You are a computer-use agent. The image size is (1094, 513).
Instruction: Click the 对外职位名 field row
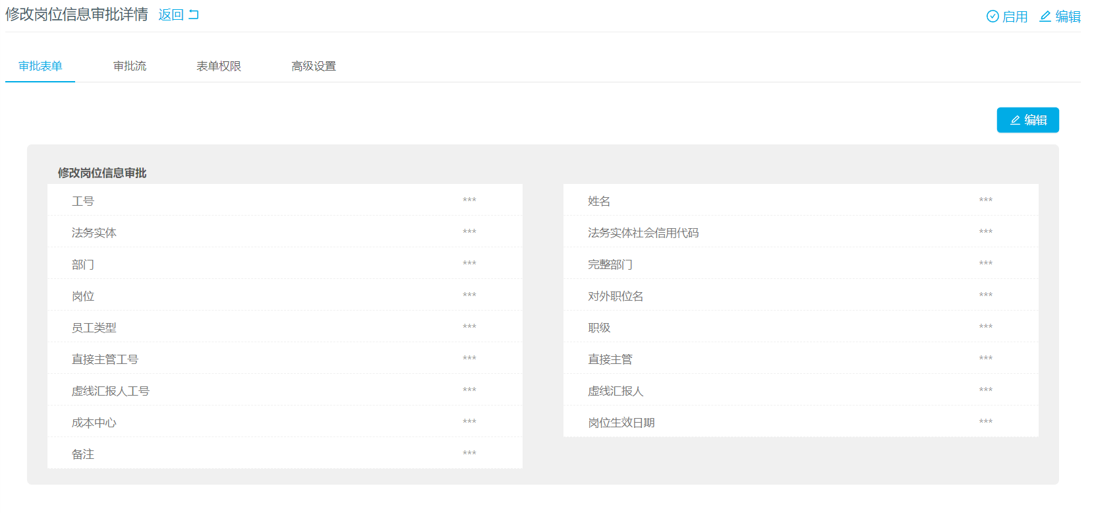[801, 295]
